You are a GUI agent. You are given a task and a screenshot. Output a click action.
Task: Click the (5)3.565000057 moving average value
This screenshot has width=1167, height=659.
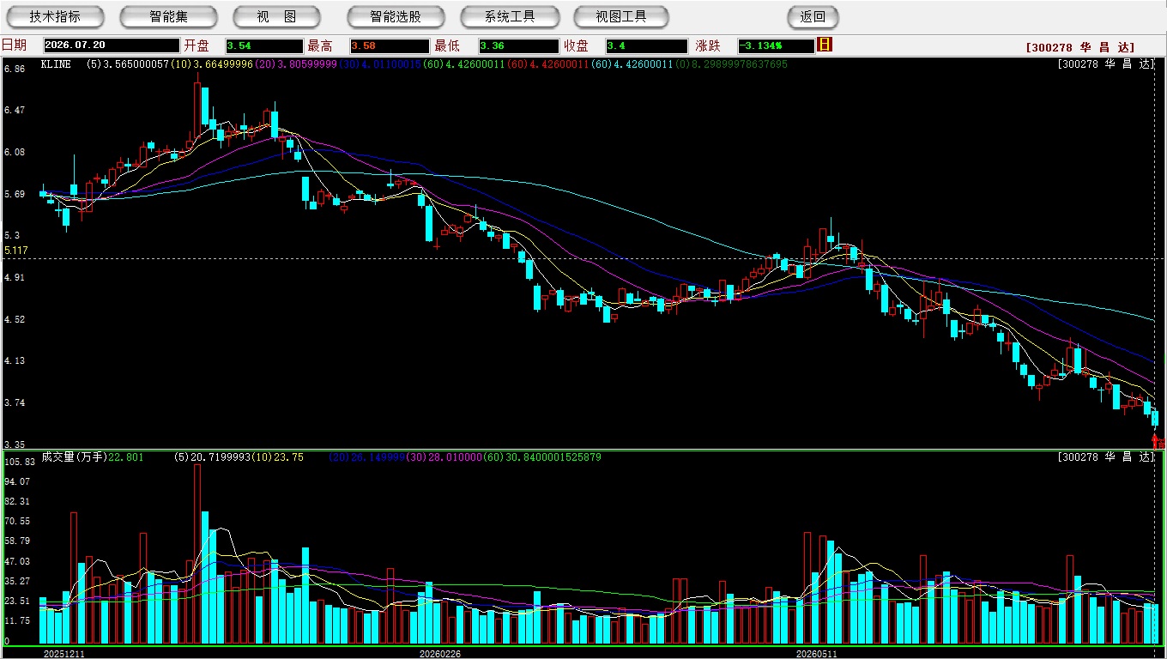pos(128,63)
